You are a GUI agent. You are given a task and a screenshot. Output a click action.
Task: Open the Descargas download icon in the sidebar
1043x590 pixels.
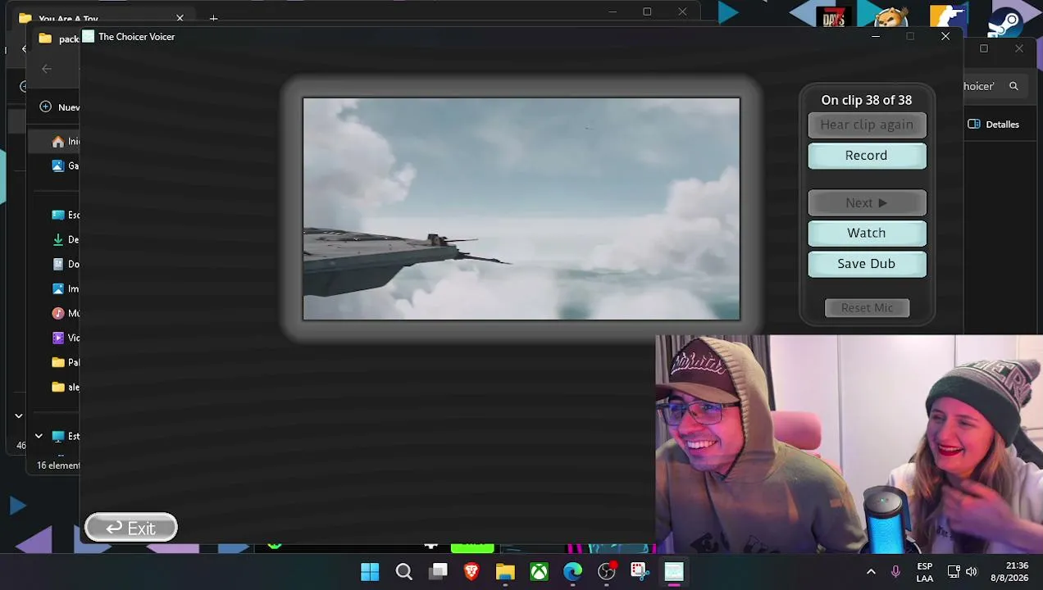pos(58,240)
